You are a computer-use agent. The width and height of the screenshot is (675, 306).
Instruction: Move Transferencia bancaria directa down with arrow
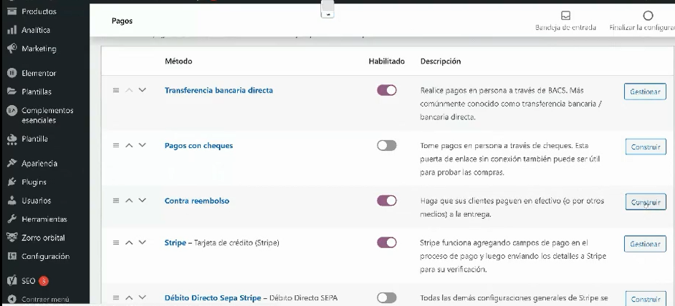[x=142, y=90]
